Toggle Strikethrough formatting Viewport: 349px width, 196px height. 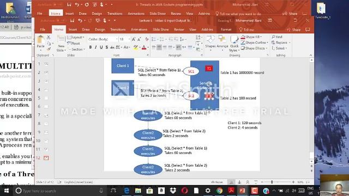click(x=112, y=47)
